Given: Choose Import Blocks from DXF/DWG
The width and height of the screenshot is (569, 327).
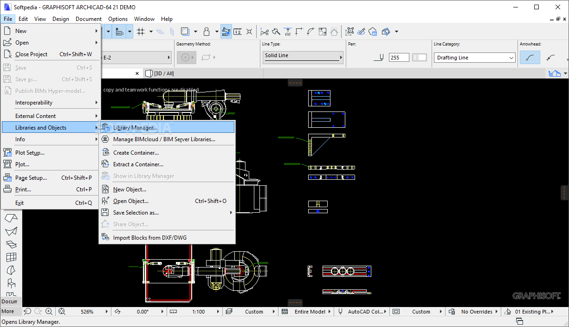Looking at the screenshot, I should [x=167, y=238].
